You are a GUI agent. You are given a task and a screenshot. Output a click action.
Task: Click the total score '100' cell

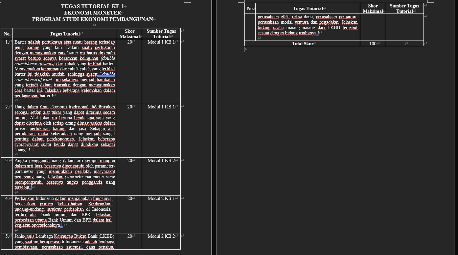coord(373,44)
